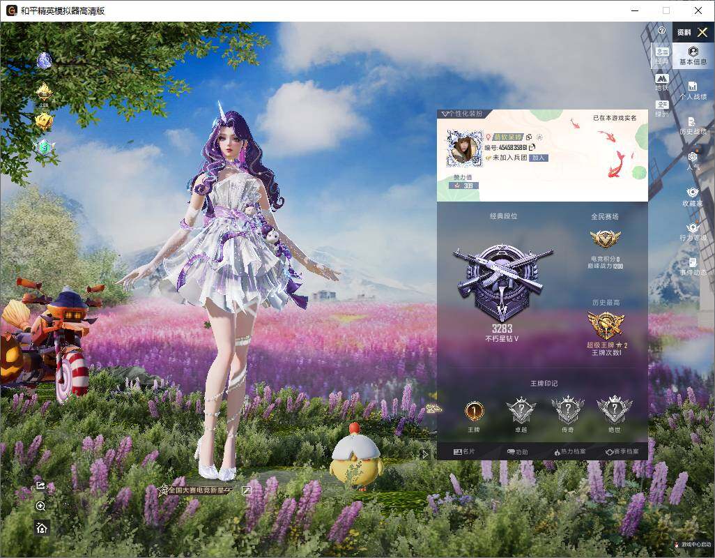Click the 3283 rank points text

(502, 329)
